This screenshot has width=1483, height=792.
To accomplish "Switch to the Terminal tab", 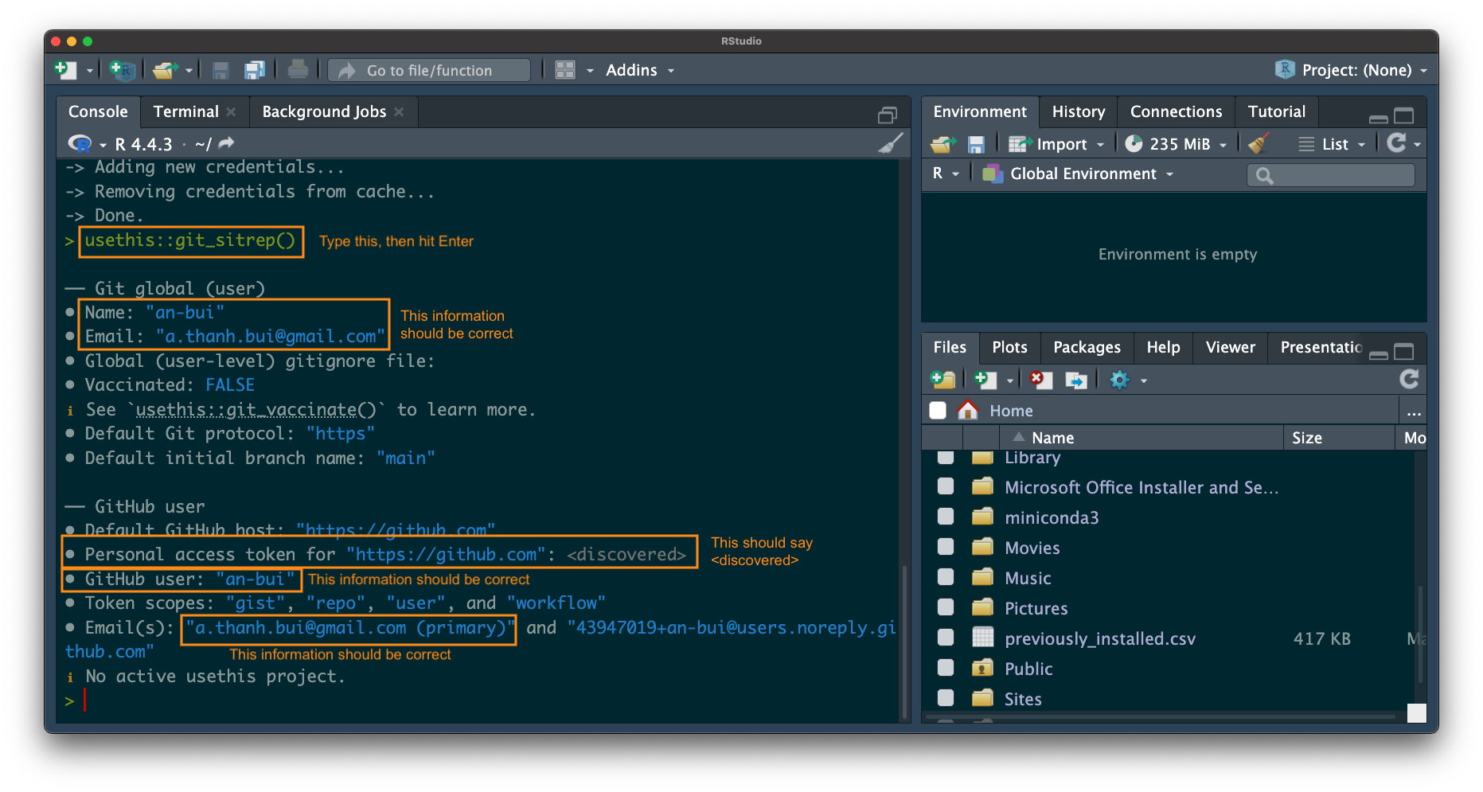I will (x=185, y=111).
